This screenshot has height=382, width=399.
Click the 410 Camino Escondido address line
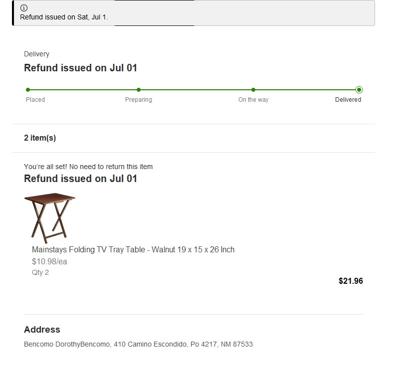pos(138,344)
